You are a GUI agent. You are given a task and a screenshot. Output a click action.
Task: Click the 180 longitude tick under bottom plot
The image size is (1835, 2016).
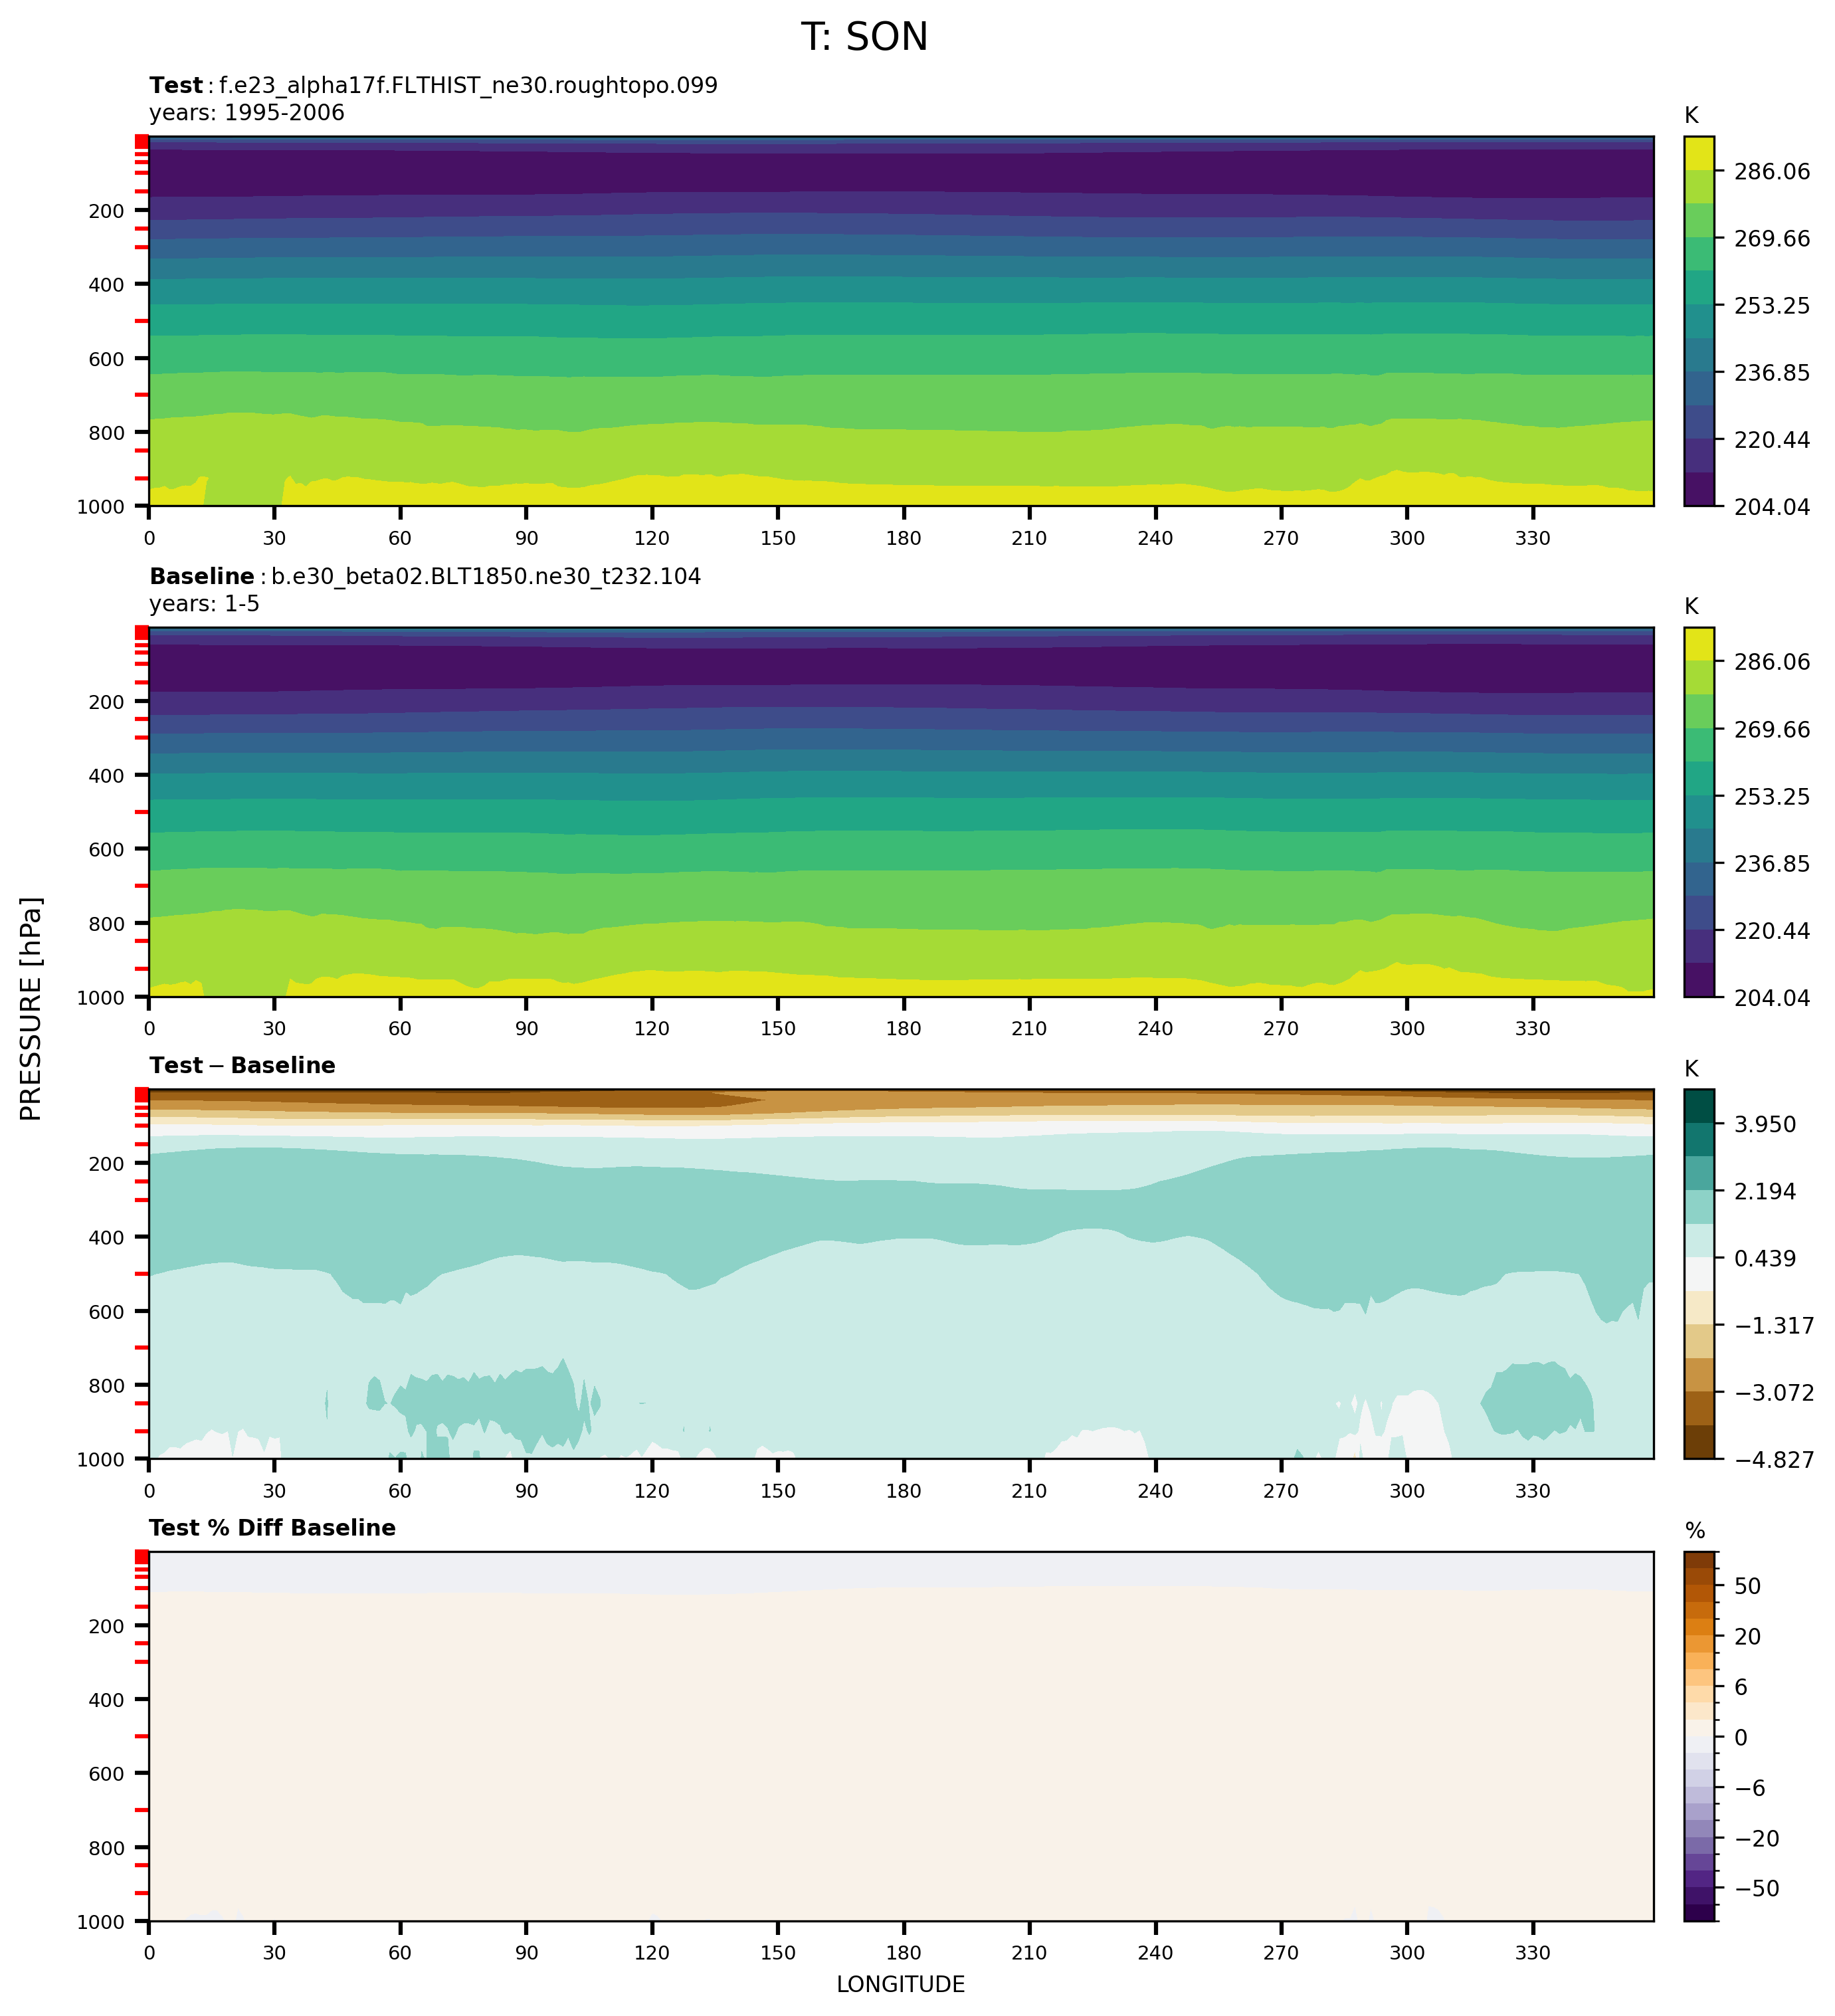pyautogui.click(x=903, y=1953)
